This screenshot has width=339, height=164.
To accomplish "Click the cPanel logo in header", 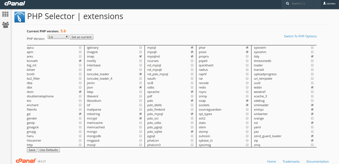I will pos(15,4).
